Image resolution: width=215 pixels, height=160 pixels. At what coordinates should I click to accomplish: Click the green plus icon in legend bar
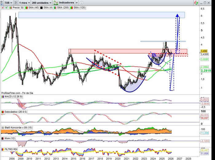[x=6, y=7]
